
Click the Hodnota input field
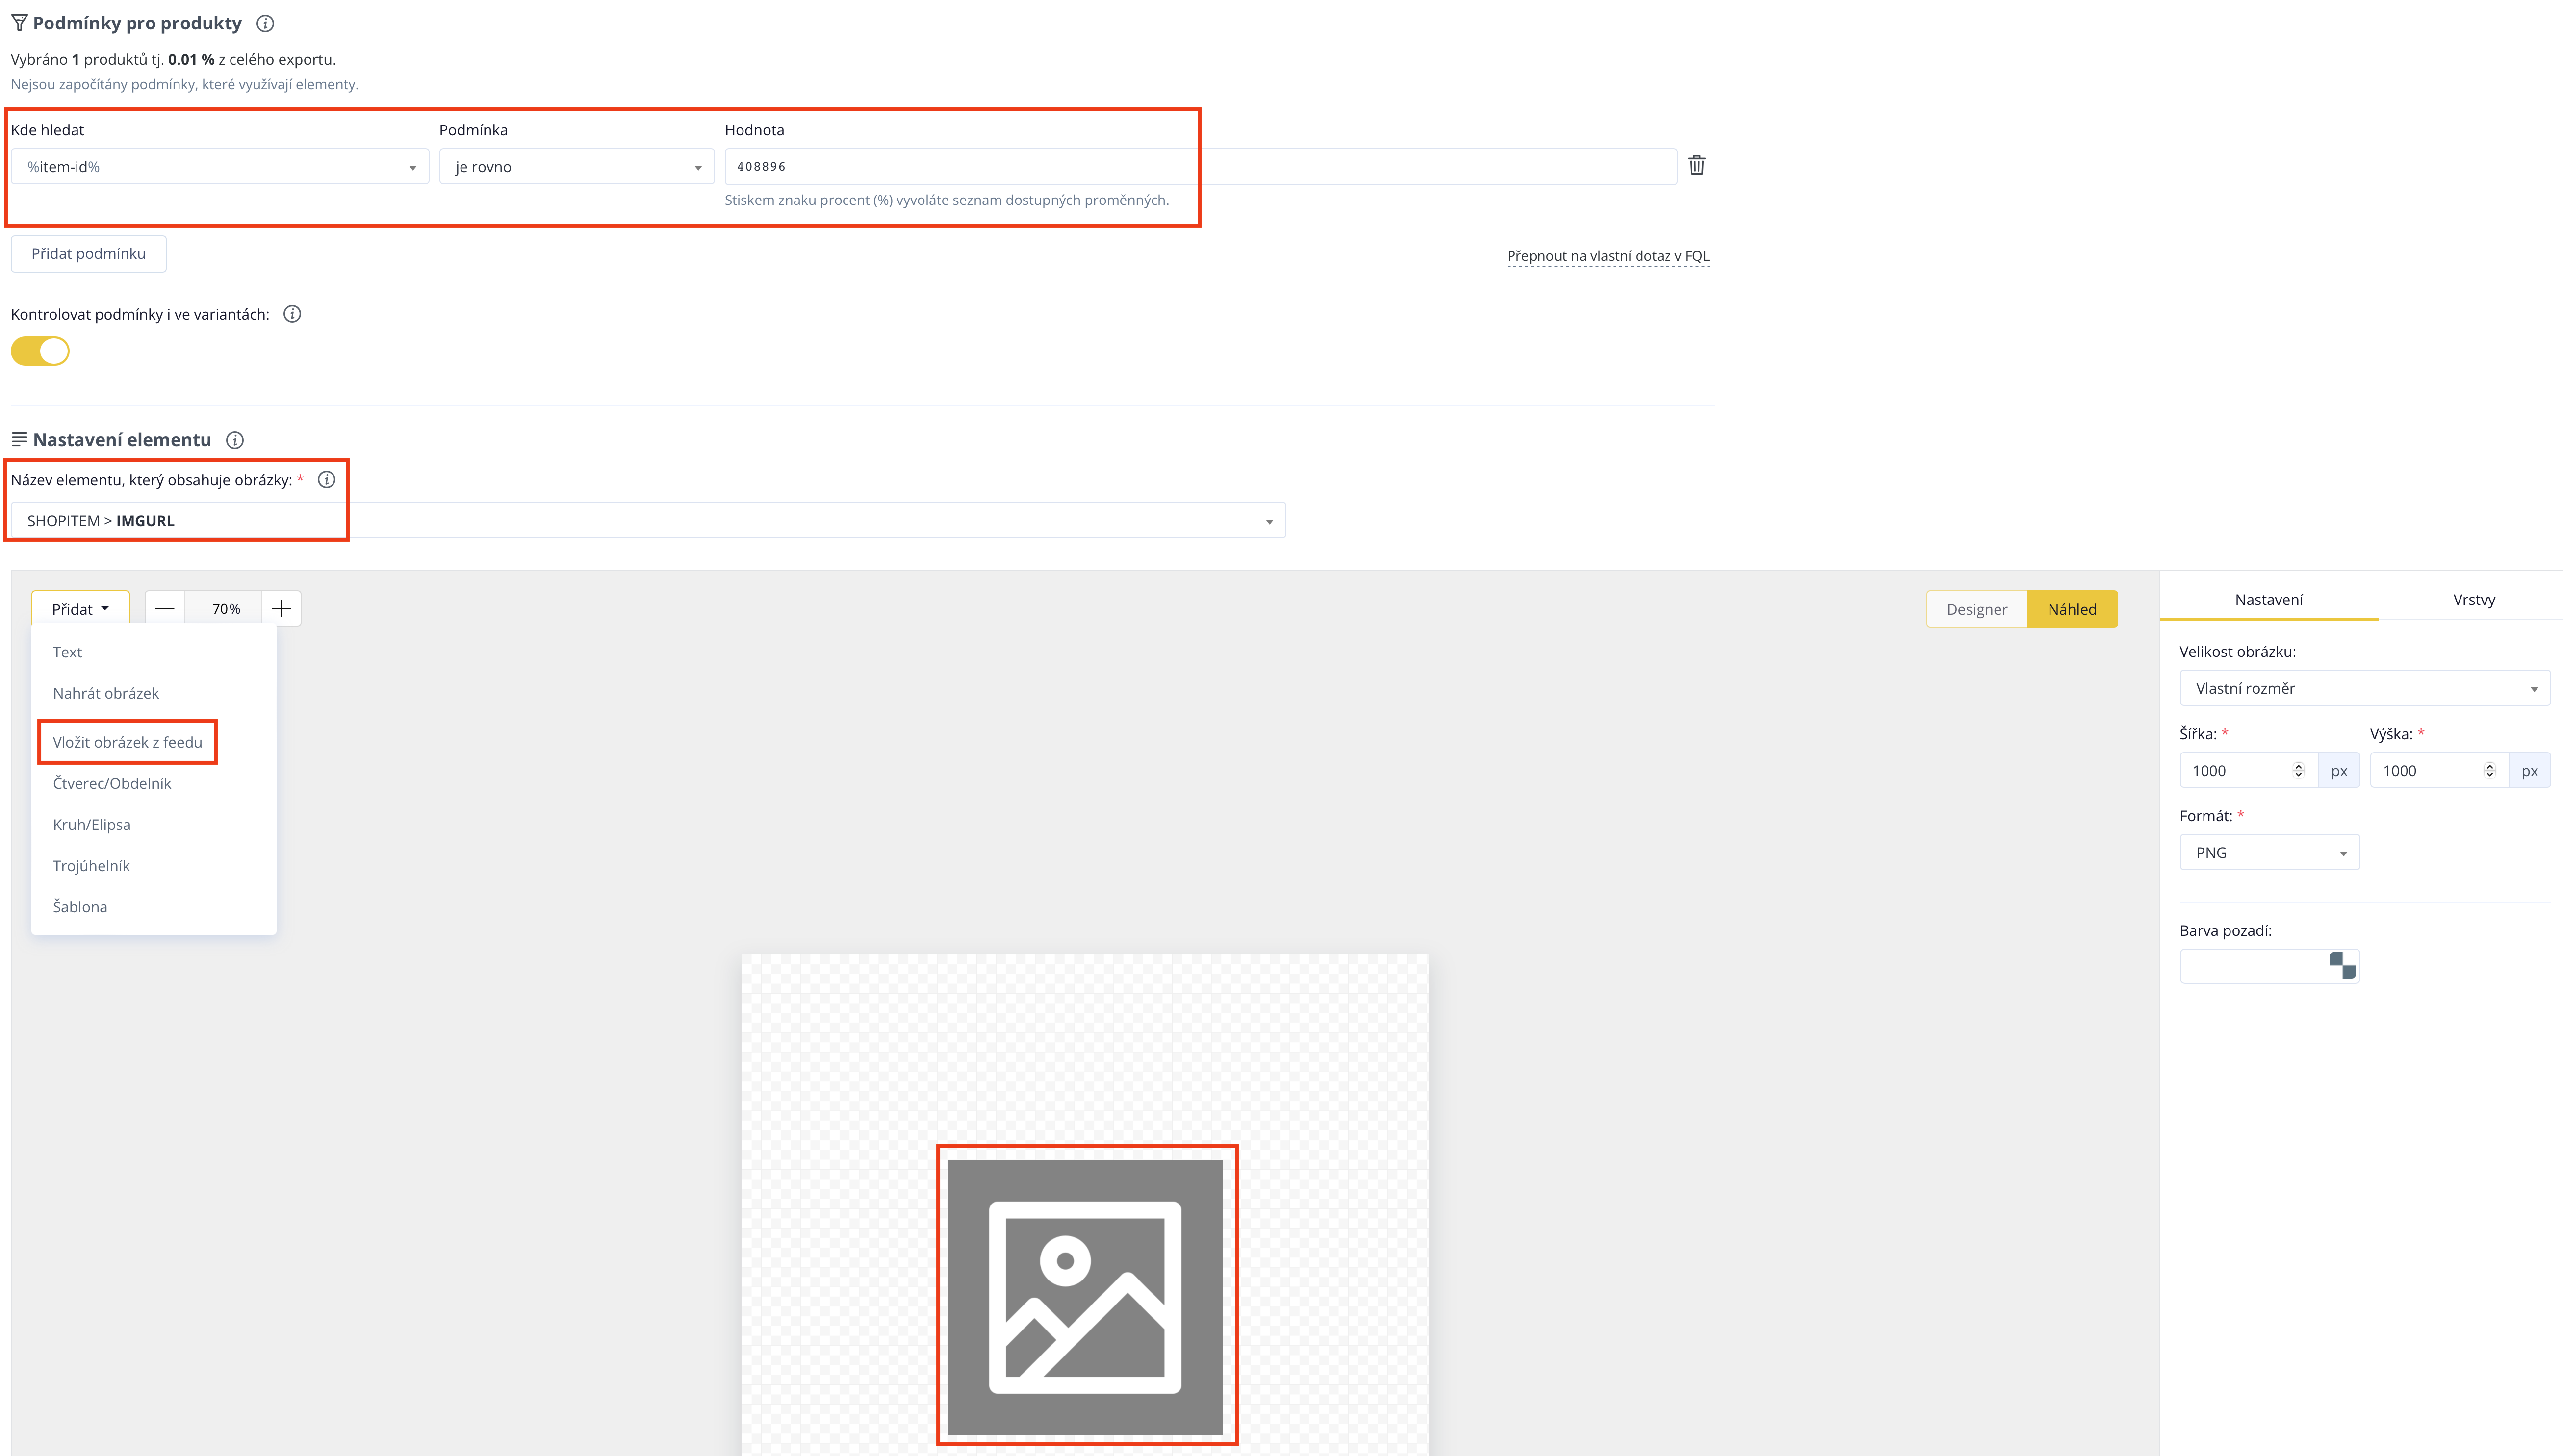pyautogui.click(x=1201, y=167)
